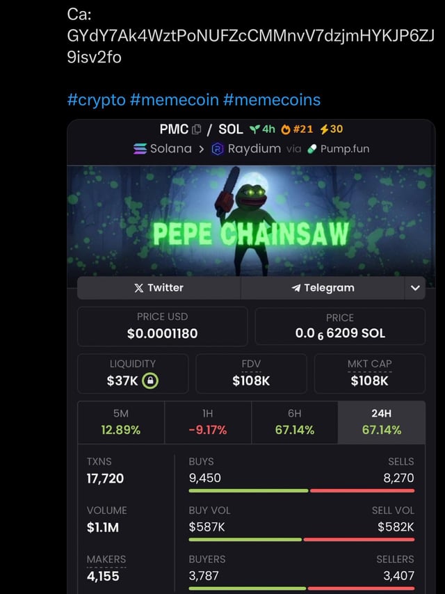Open the #memecoins hashtag
445x594 pixels.
point(272,99)
